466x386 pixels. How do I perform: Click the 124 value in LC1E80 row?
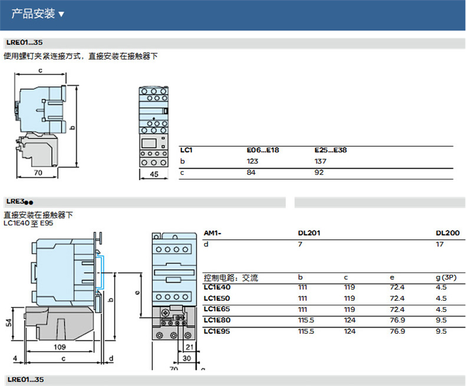point(349,320)
